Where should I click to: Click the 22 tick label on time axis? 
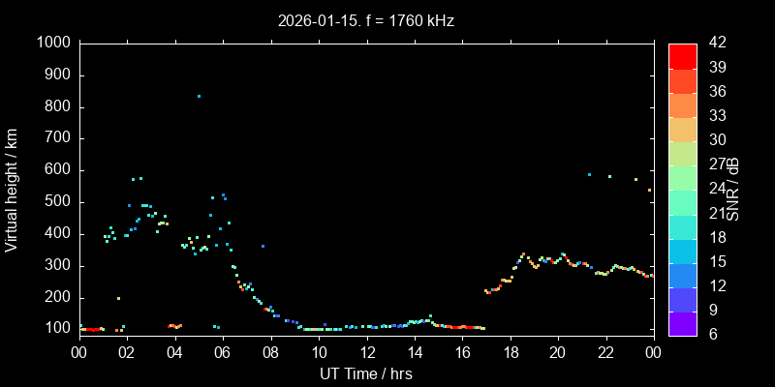(605, 354)
